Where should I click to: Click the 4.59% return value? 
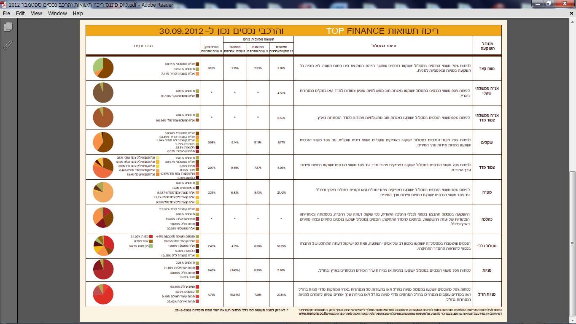pos(281,93)
